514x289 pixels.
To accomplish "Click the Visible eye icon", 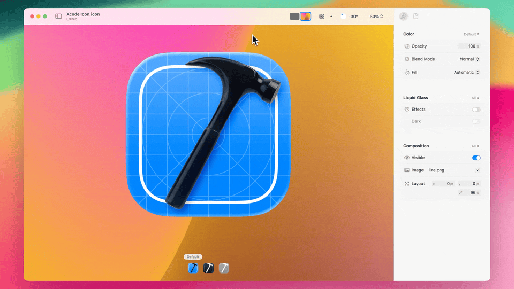I will tap(407, 158).
